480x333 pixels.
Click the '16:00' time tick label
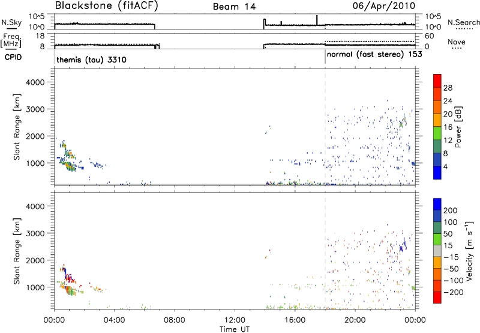(295, 320)
